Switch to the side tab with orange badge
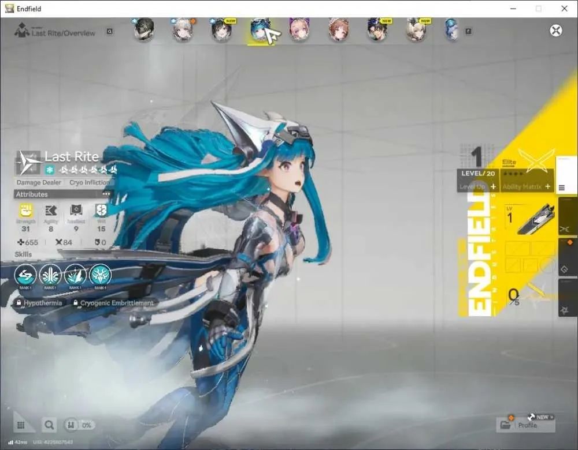This screenshot has width=578, height=450. coord(568,257)
